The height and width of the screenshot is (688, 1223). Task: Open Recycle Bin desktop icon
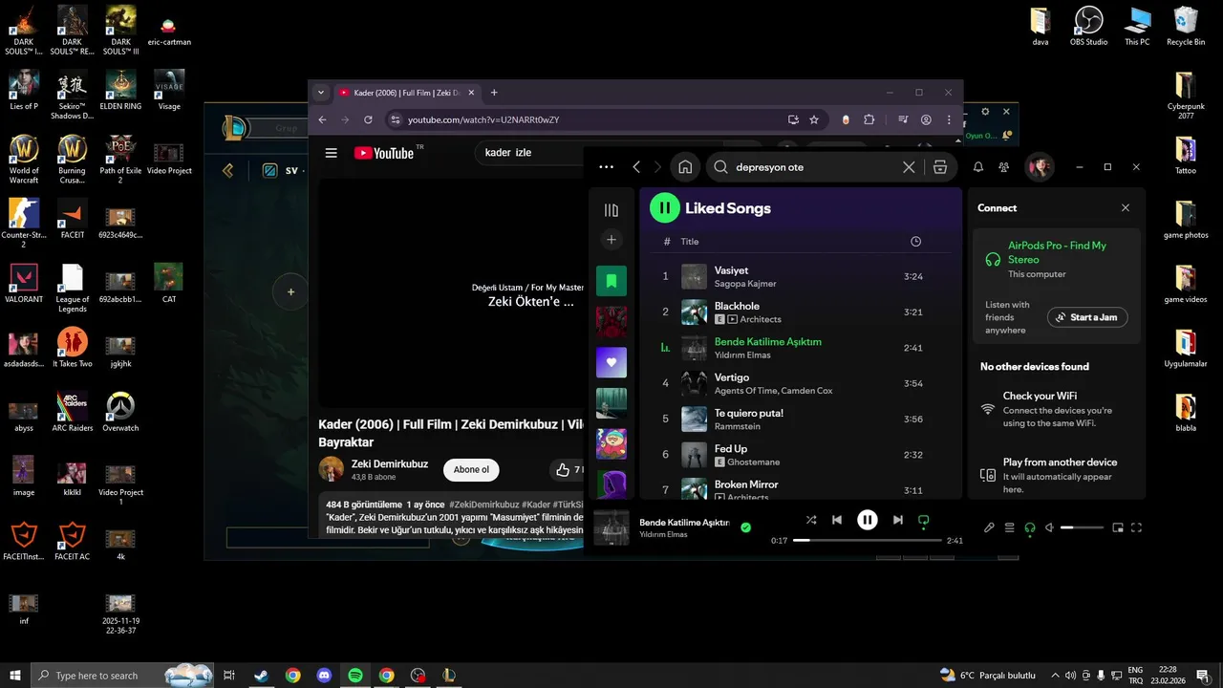[x=1186, y=27]
